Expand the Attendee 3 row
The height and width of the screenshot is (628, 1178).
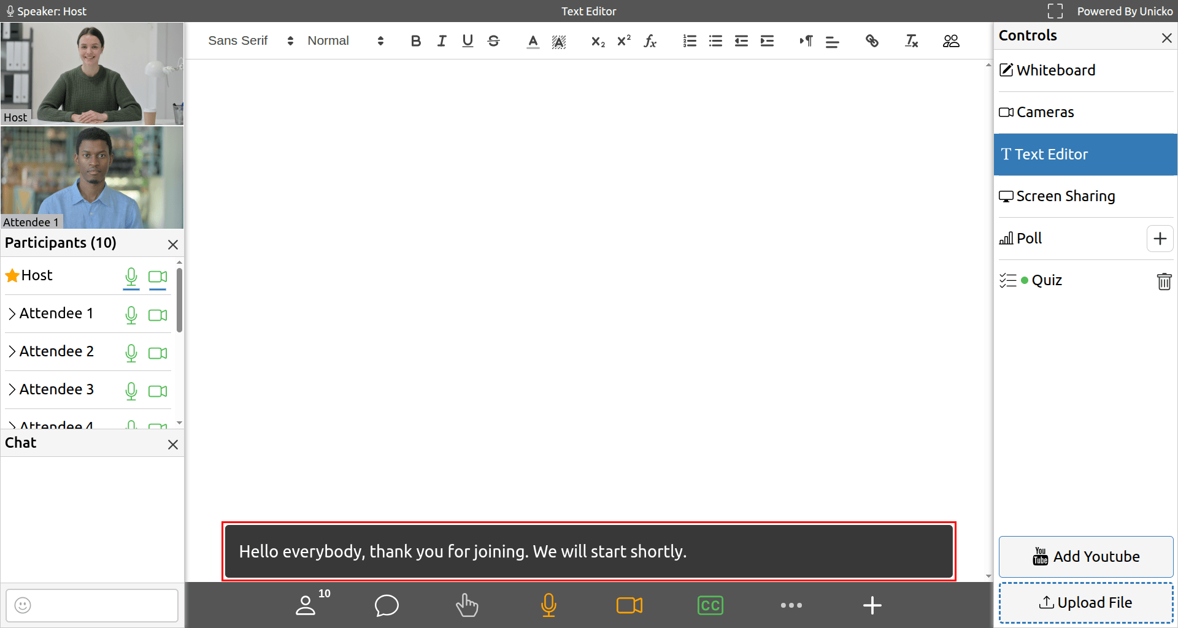click(12, 390)
